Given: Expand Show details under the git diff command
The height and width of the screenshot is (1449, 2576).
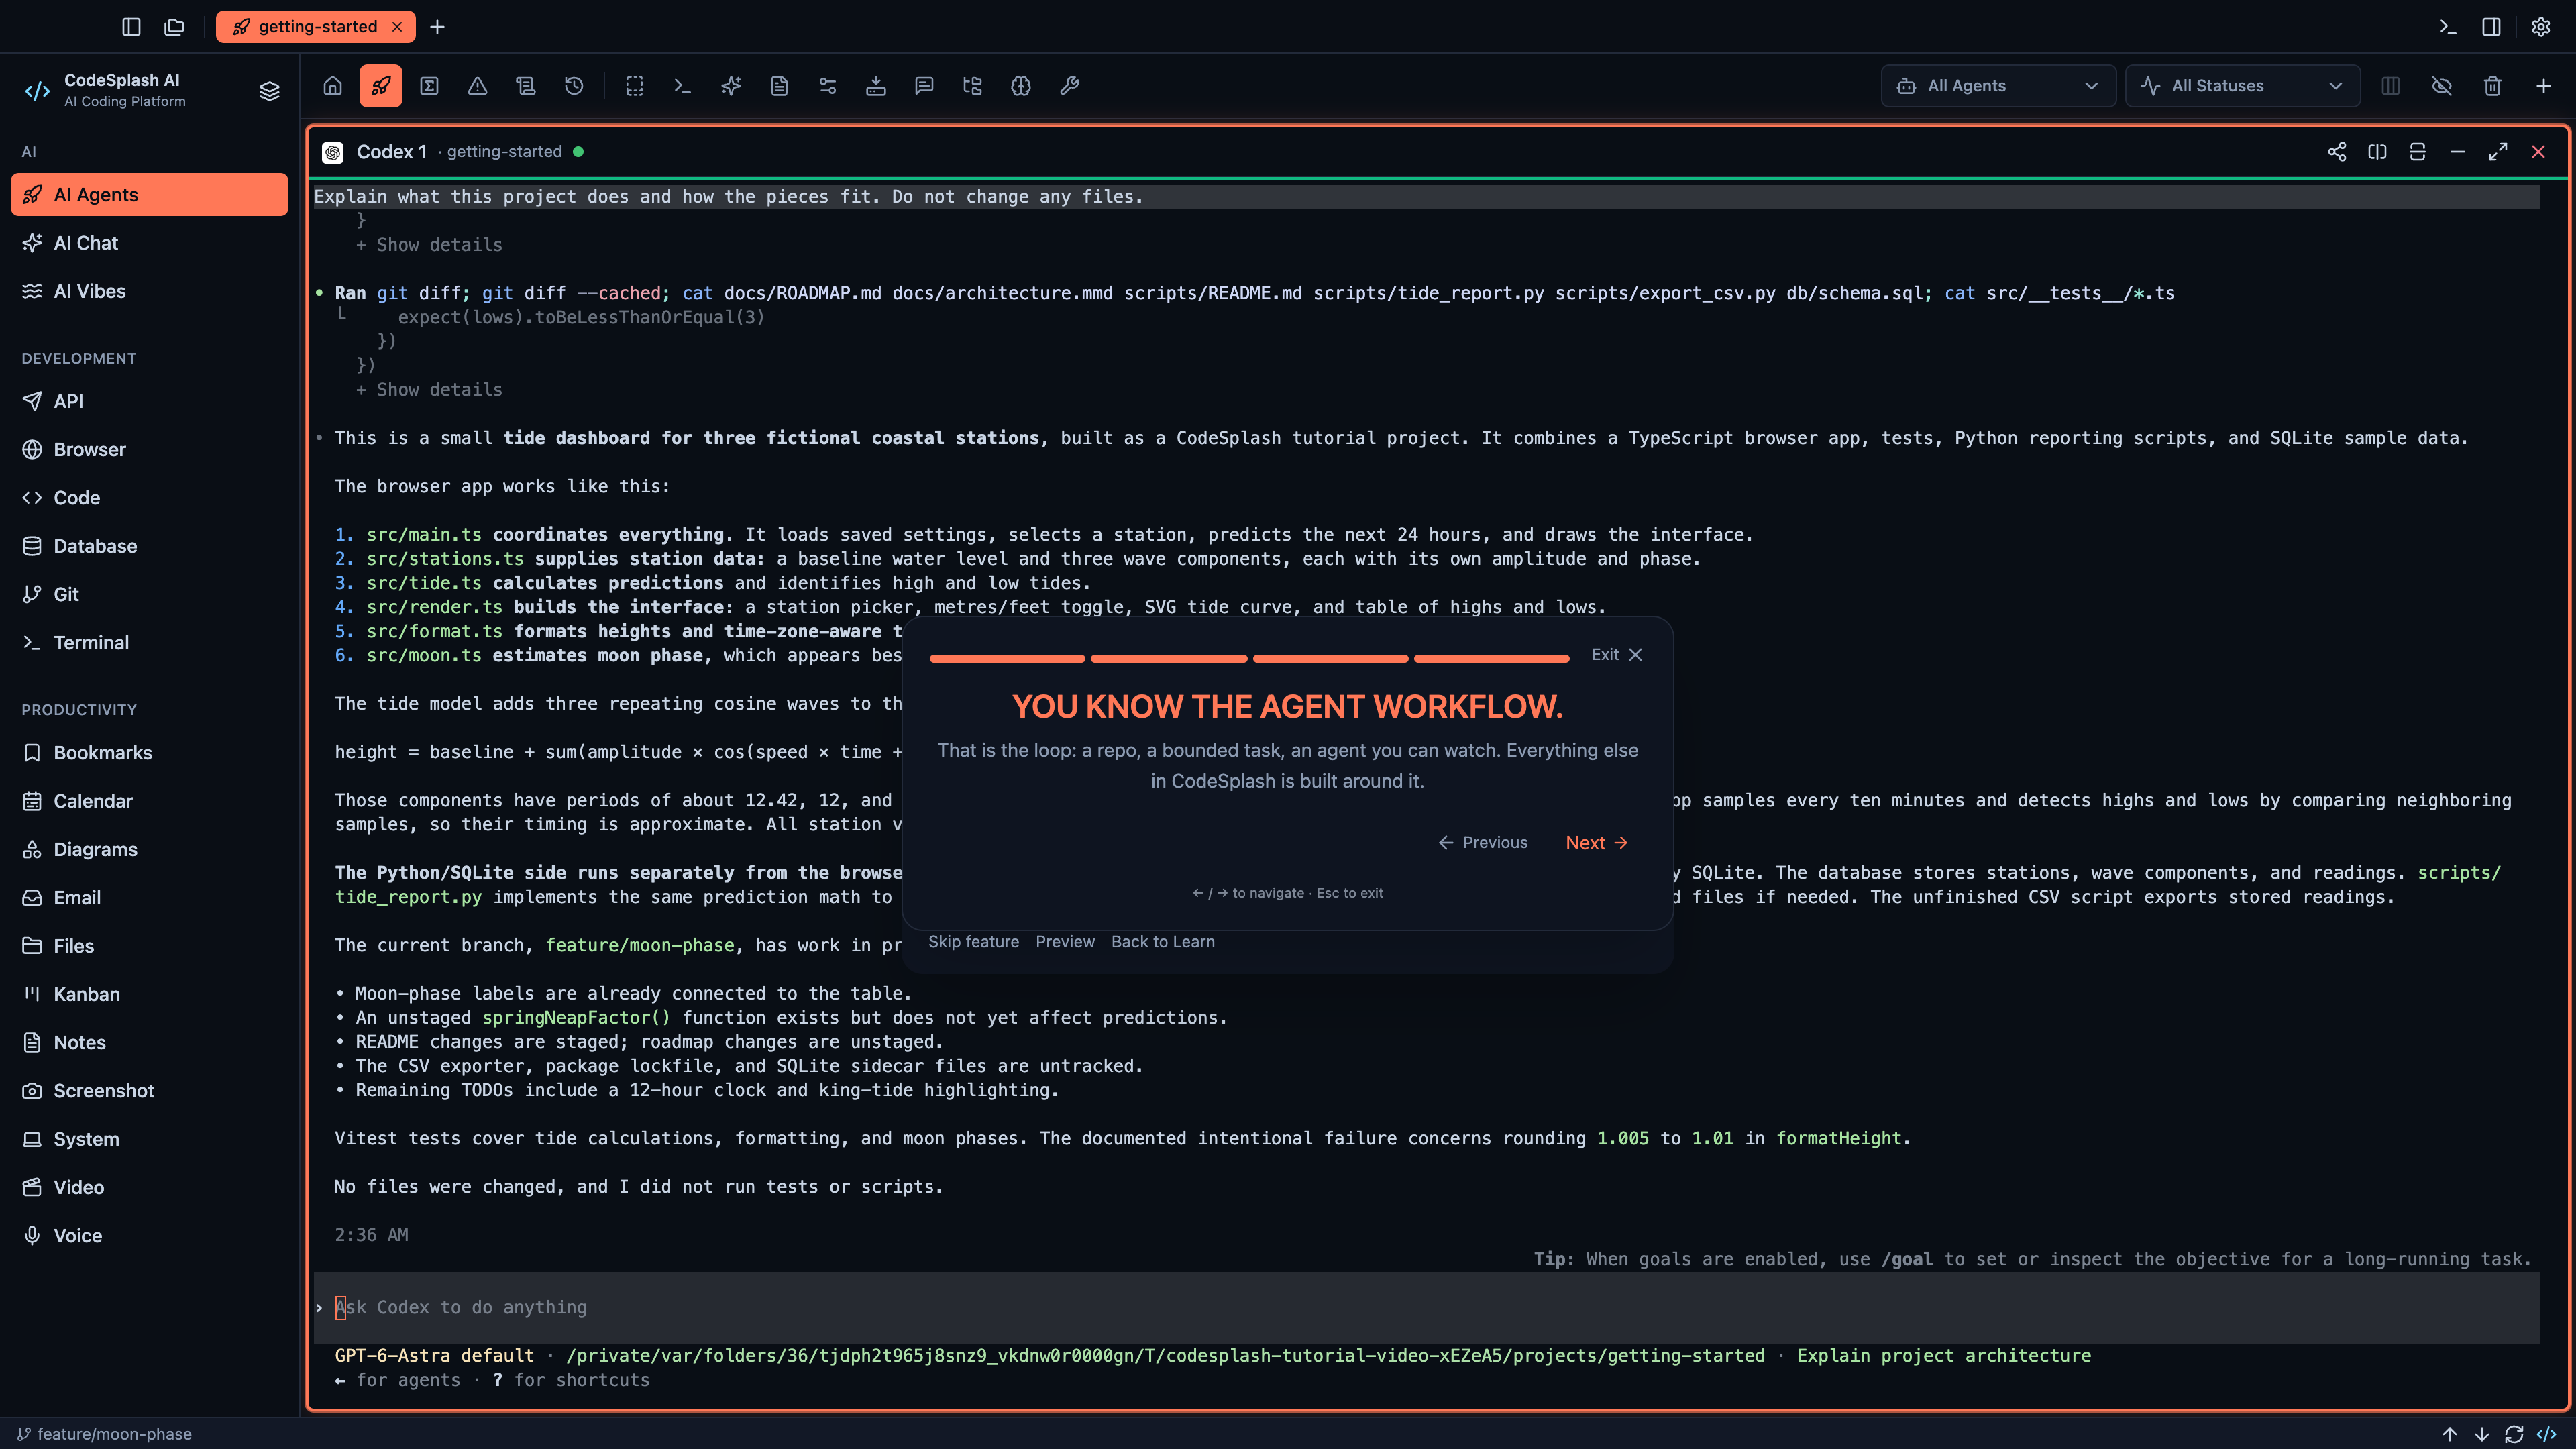Looking at the screenshot, I should point(429,390).
